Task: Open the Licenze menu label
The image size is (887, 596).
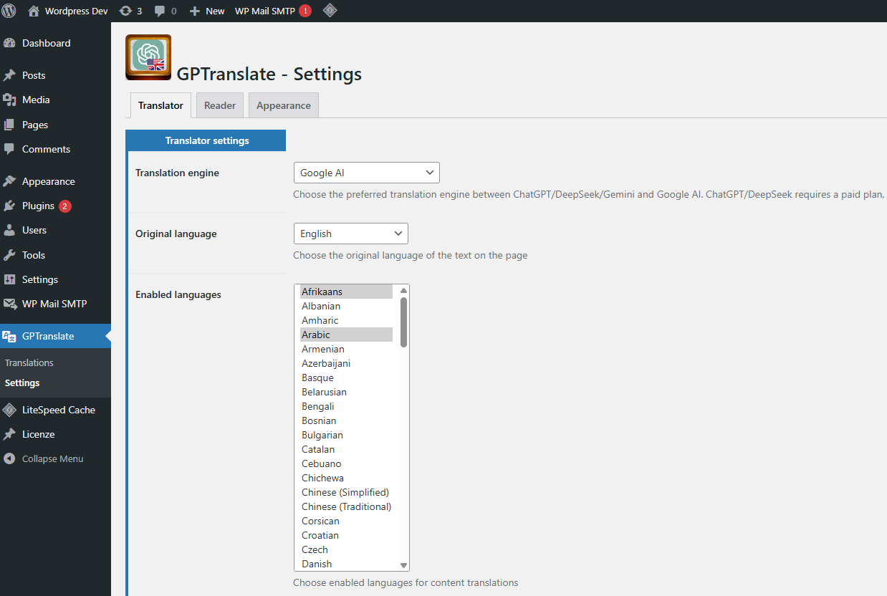Action: pyautogui.click(x=39, y=434)
